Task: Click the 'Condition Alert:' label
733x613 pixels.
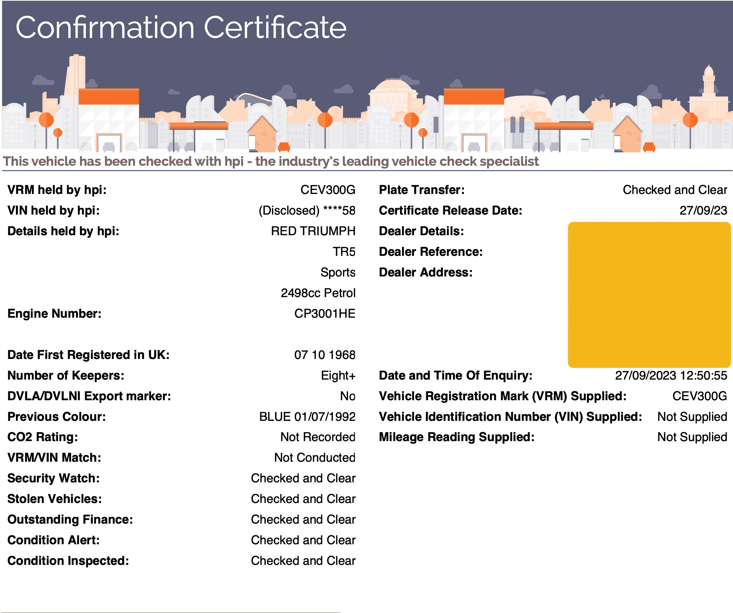Action: point(54,540)
